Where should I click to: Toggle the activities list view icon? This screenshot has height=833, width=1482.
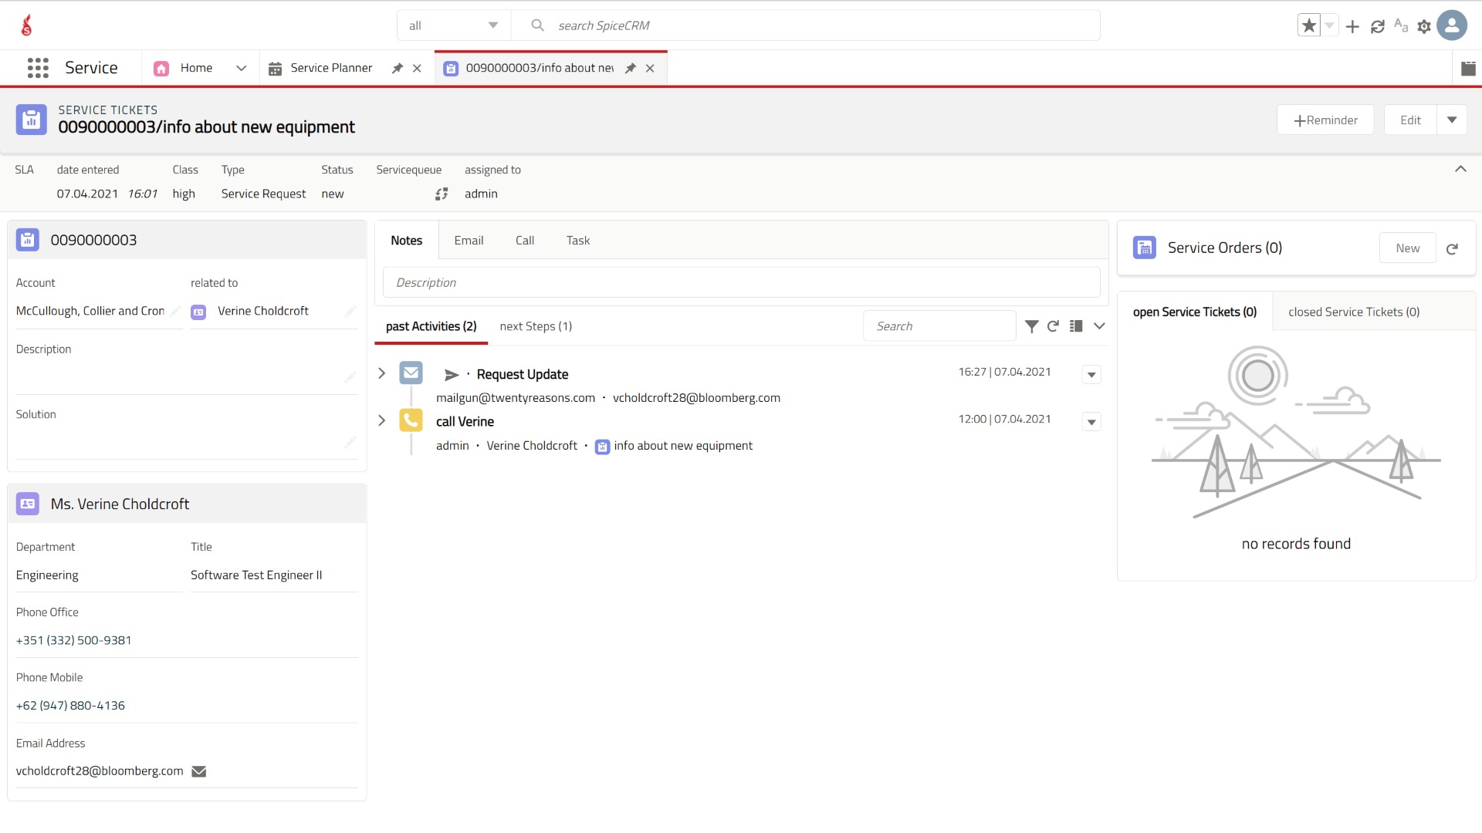(1076, 326)
